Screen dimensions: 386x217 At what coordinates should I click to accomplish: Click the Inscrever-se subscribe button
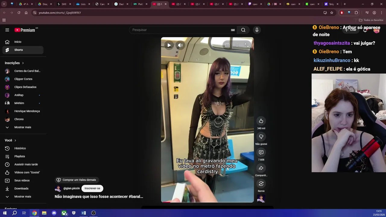[92, 188]
